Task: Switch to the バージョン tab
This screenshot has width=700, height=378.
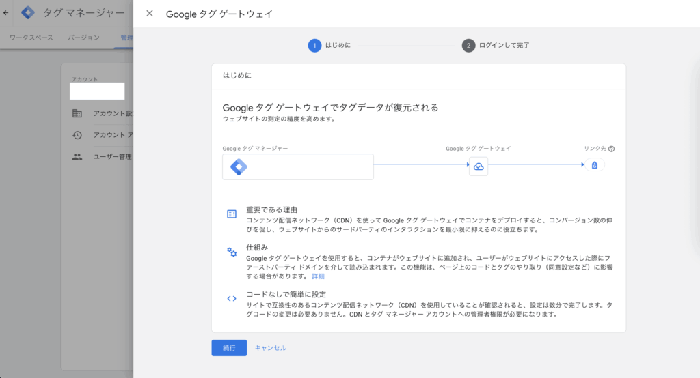Action: click(84, 38)
